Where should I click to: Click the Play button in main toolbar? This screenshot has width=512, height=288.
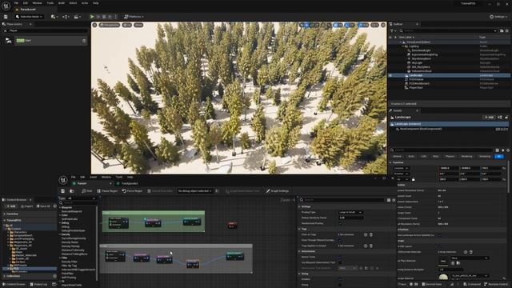92,16
